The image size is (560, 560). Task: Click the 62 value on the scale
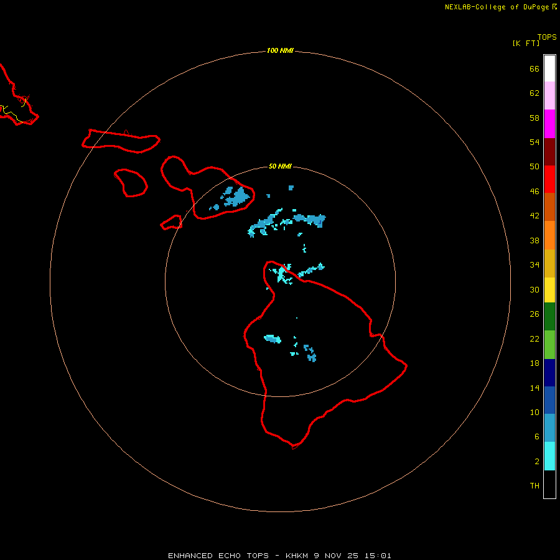pos(534,93)
